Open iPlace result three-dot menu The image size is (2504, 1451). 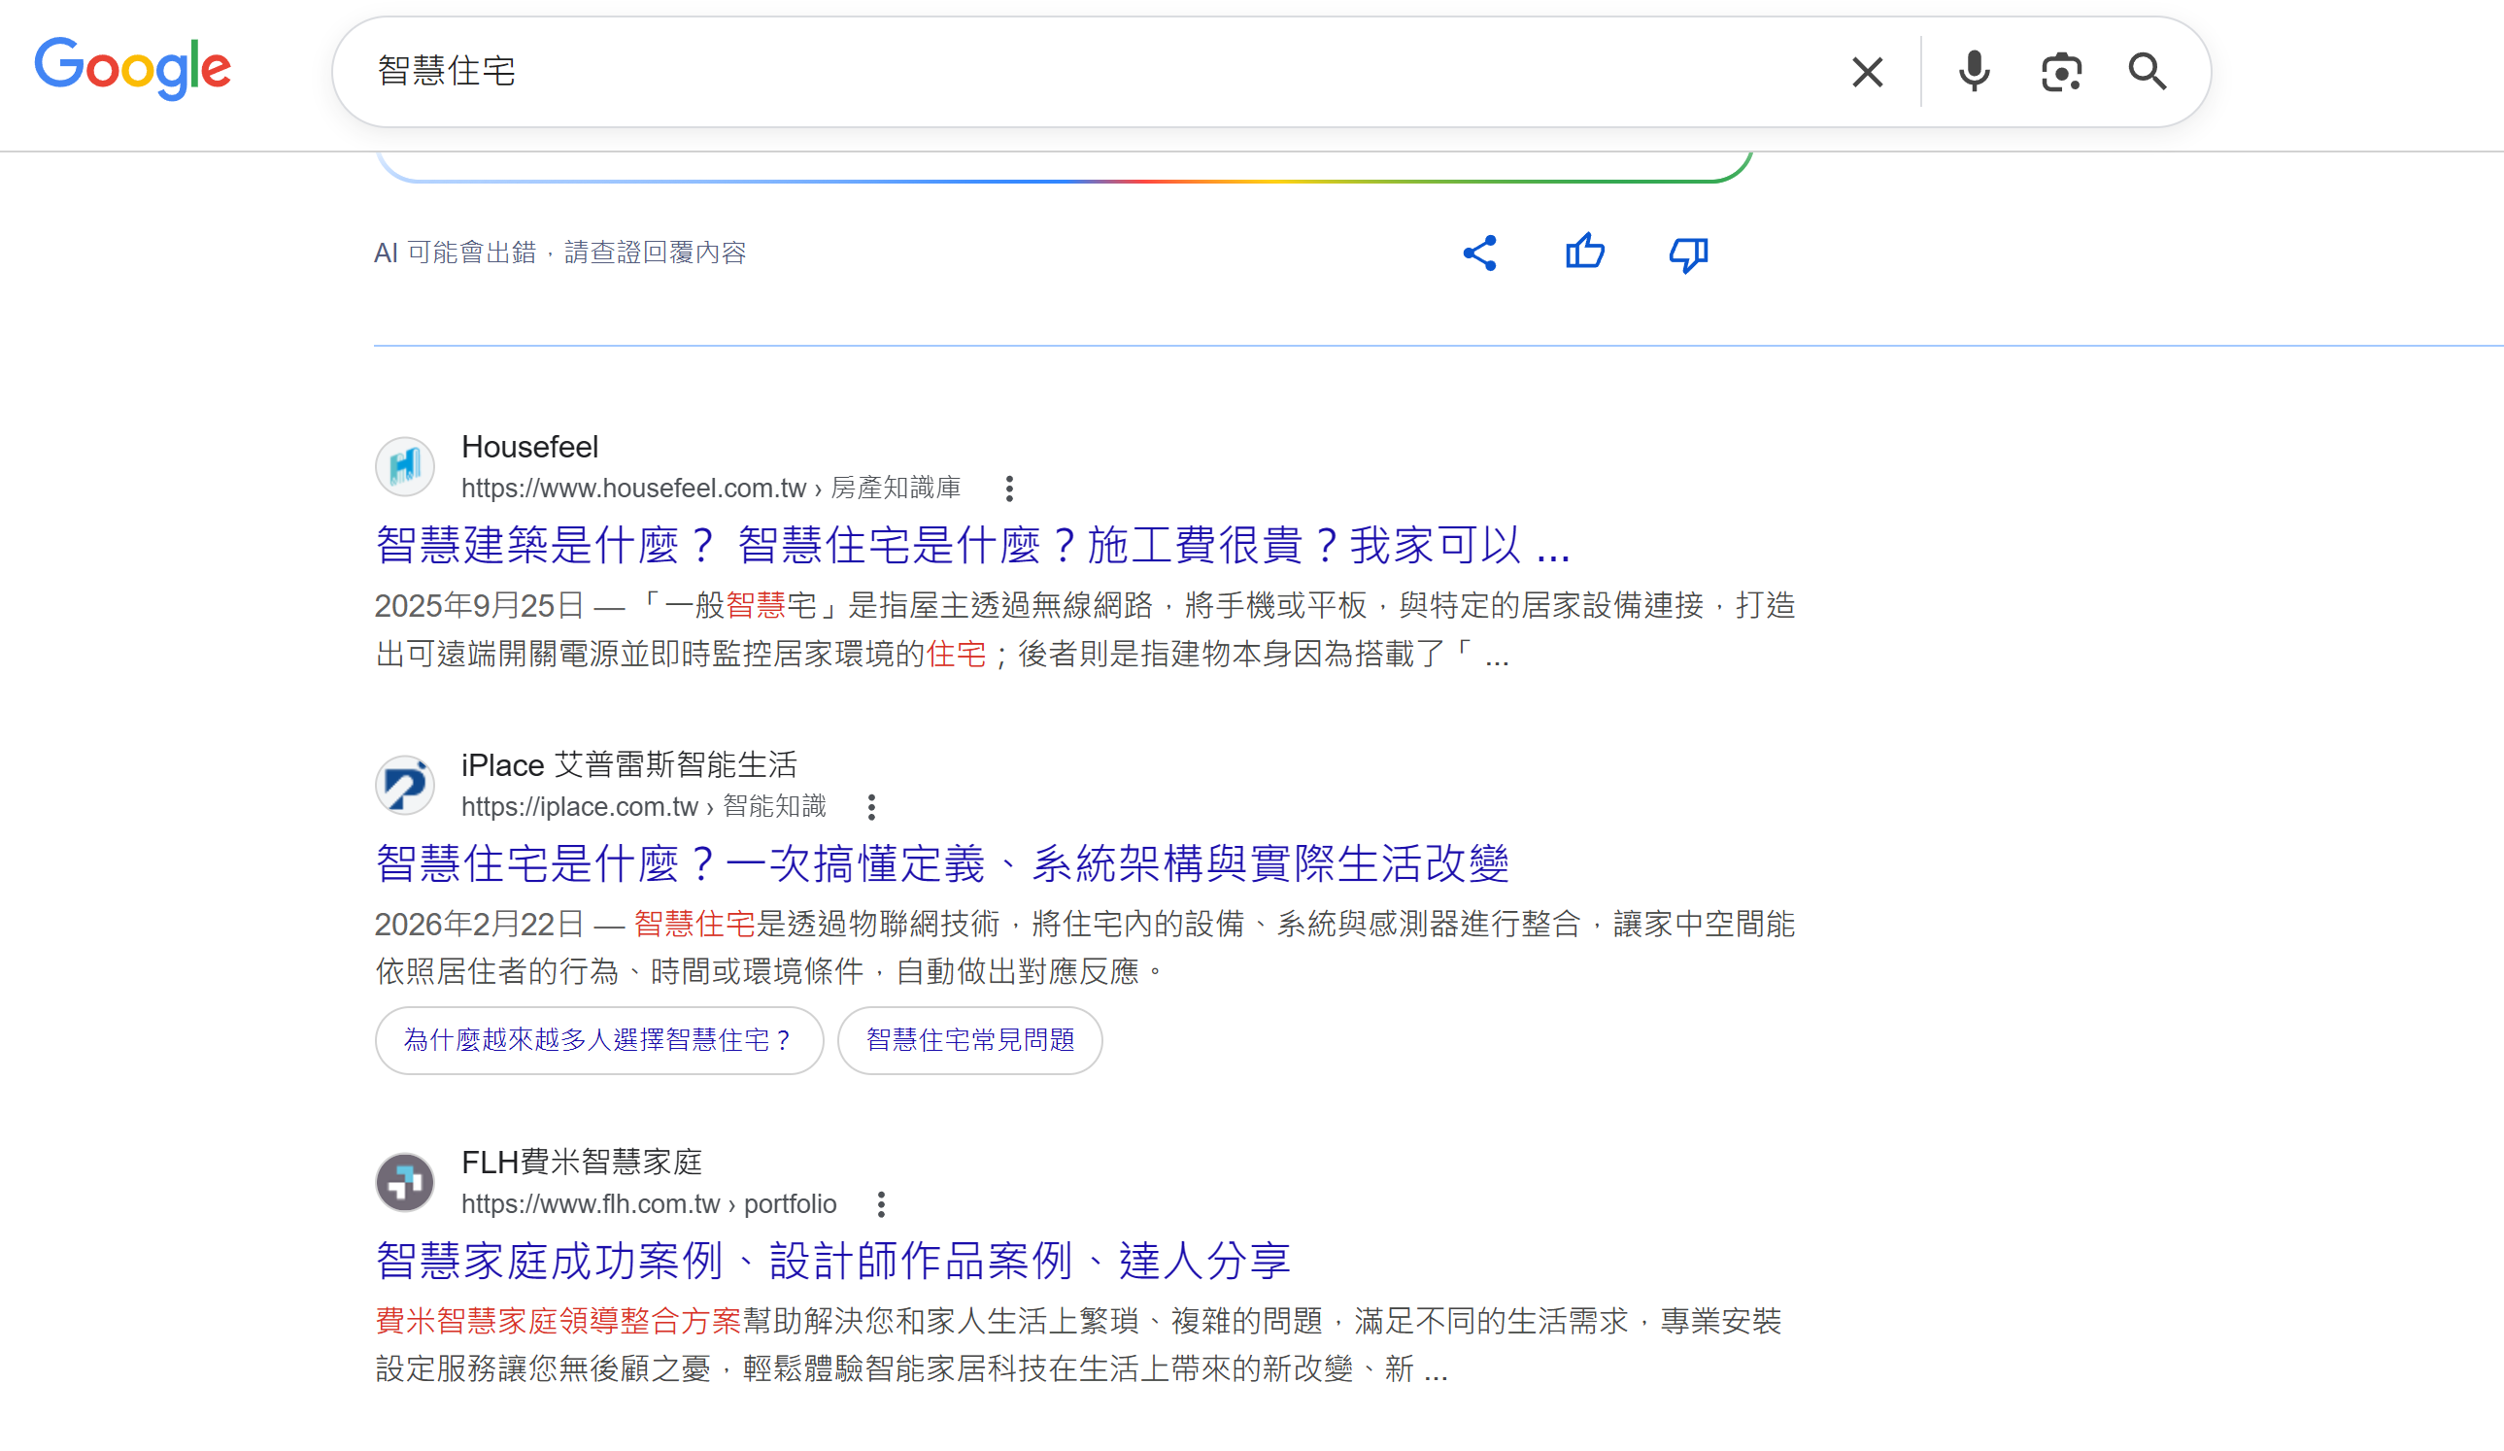click(871, 807)
